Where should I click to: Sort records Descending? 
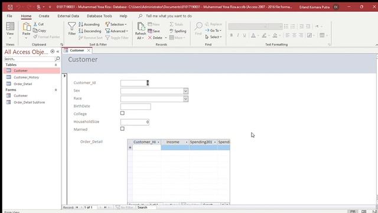coord(90,31)
